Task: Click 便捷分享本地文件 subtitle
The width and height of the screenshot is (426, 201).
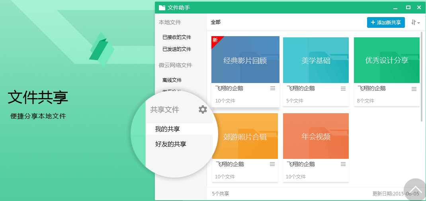Action: click(38, 116)
